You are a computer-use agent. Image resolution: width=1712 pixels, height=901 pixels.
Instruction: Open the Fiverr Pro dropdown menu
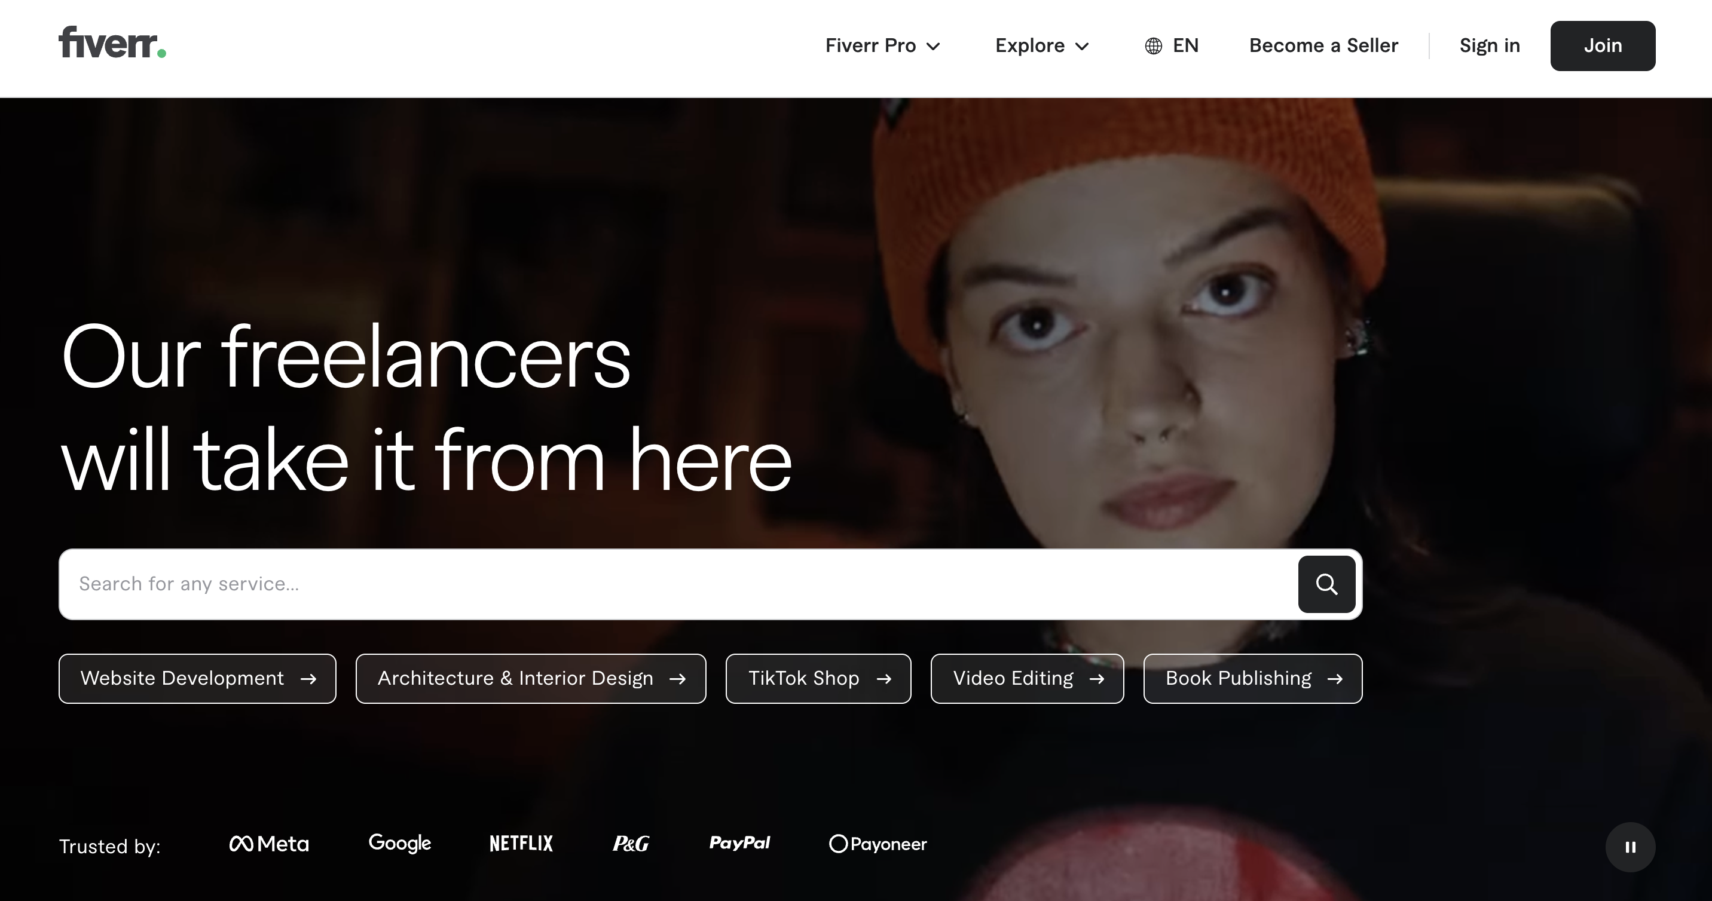882,46
